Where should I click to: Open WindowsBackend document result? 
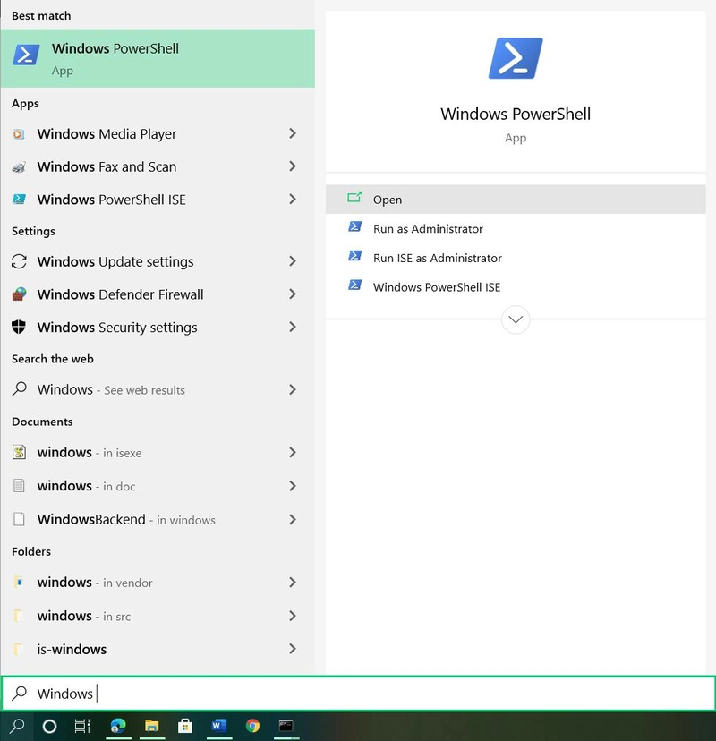coord(158,519)
